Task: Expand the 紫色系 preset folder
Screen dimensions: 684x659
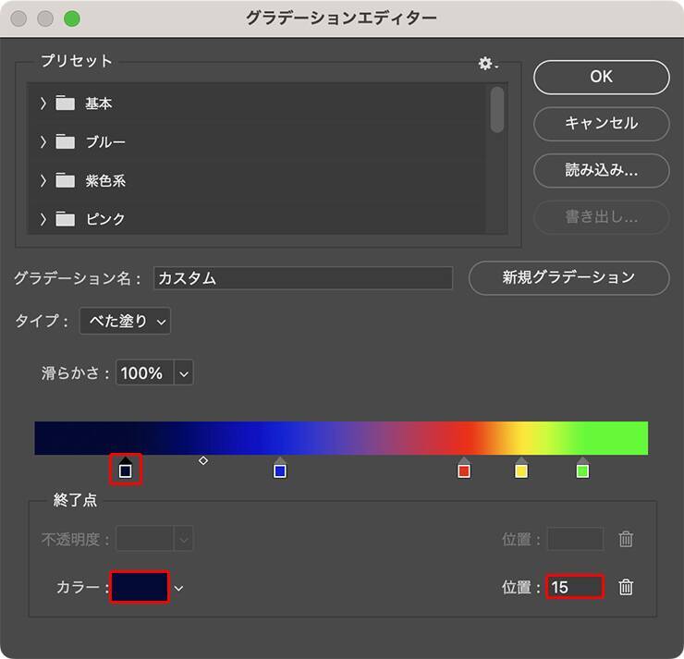Action: tap(43, 180)
